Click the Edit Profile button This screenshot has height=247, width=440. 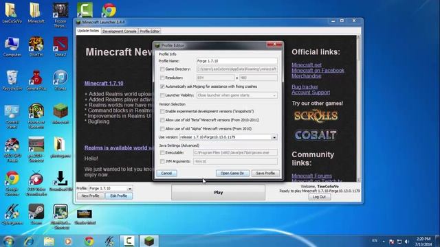[x=119, y=196]
